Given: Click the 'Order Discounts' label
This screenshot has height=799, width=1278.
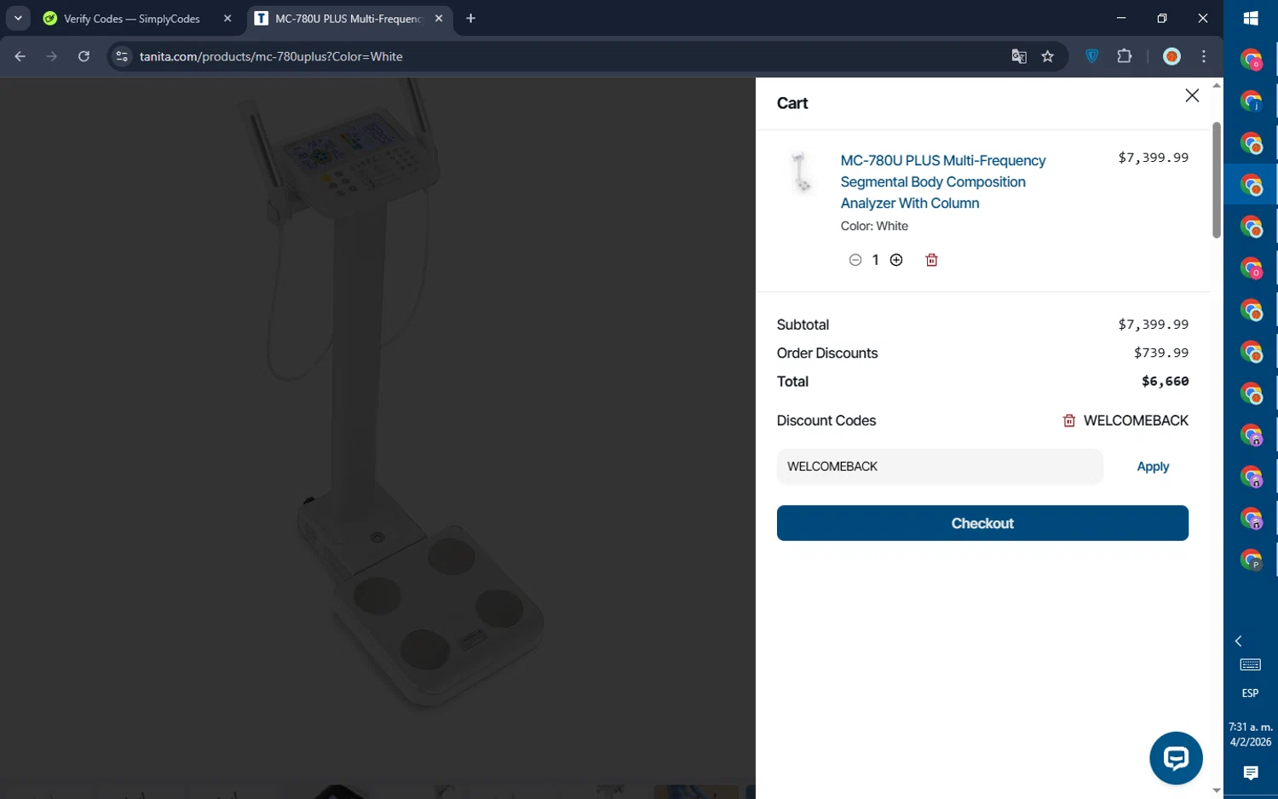Looking at the screenshot, I should pyautogui.click(x=827, y=354).
